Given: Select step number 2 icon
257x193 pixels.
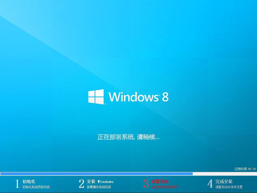Looking at the screenshot, I should (x=81, y=183).
